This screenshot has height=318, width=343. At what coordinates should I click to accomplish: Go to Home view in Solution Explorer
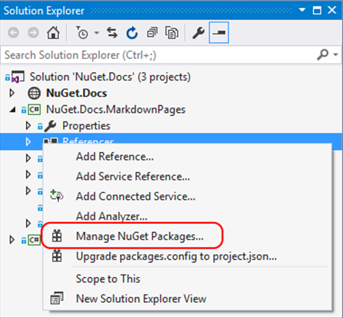tap(54, 32)
